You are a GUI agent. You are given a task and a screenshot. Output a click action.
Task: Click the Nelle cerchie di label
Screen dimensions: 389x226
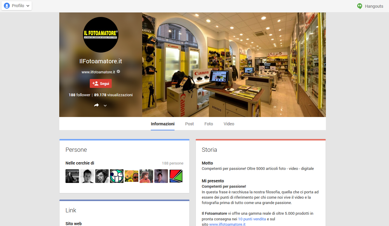coord(80,163)
